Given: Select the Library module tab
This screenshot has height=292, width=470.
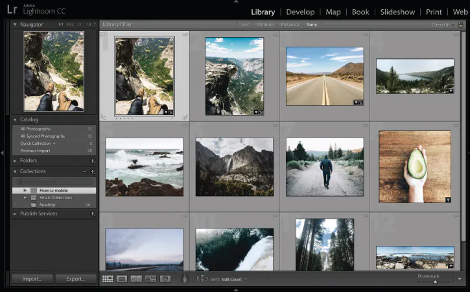Looking at the screenshot, I should [263, 12].
